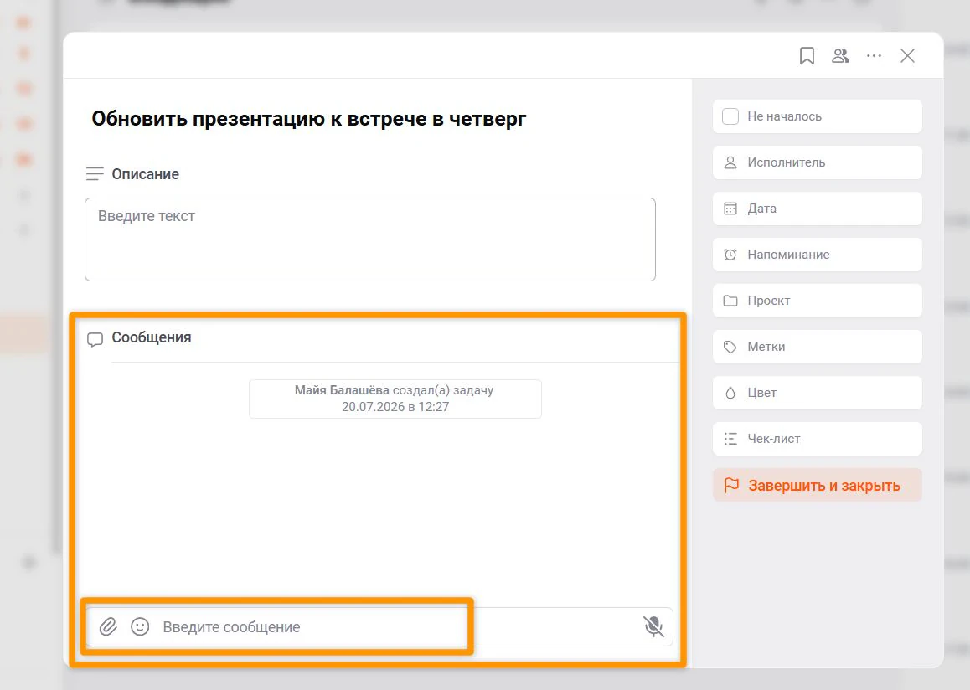The image size is (970, 690).
Task: Click the task title 'Обновить презентацию к встрече в четверг'
Action: [309, 118]
